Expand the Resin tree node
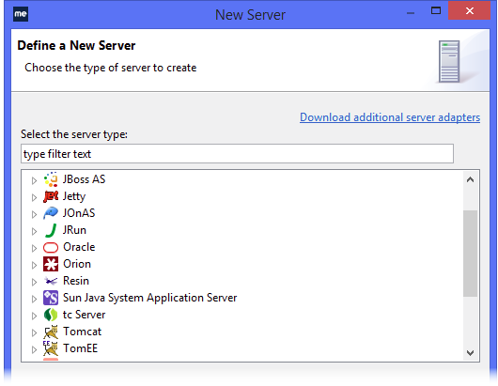Screen dimensions: 498x386 click(34, 282)
